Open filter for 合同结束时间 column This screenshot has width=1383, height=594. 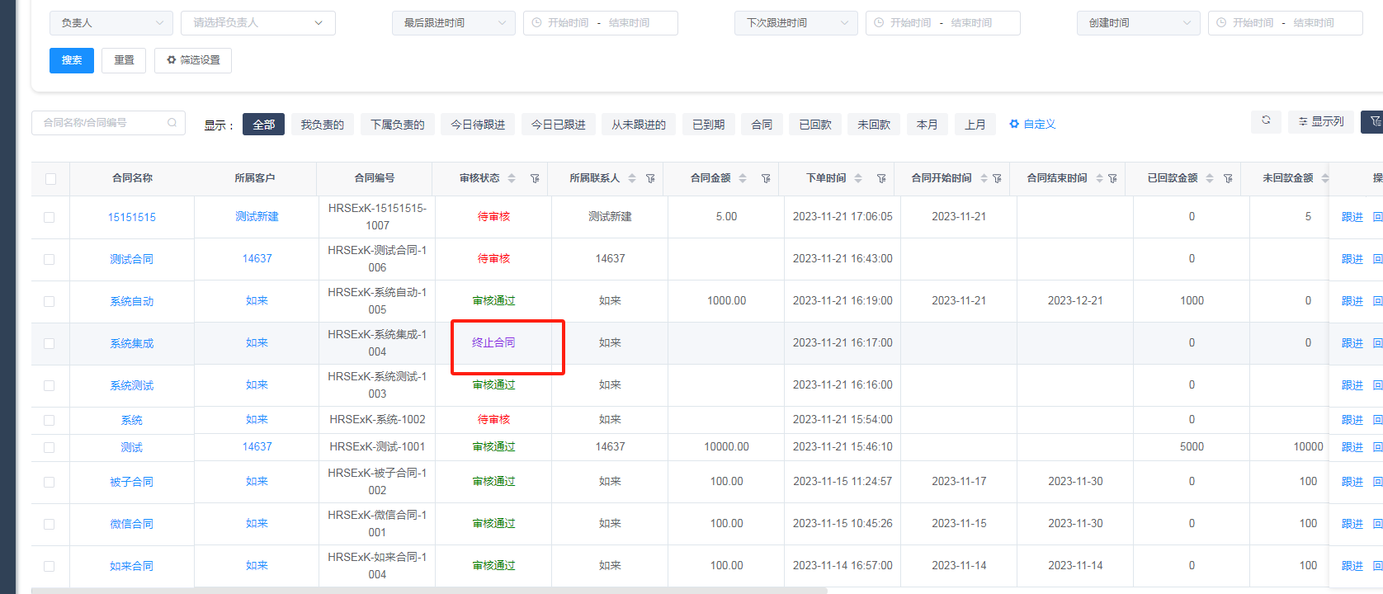(1112, 179)
